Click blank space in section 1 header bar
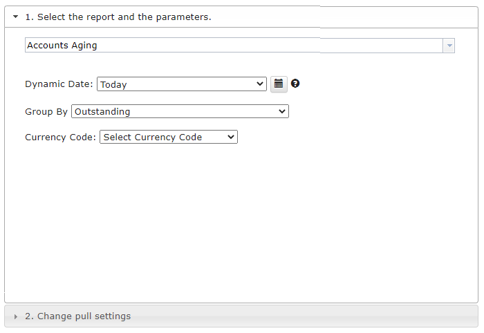 coord(343,17)
